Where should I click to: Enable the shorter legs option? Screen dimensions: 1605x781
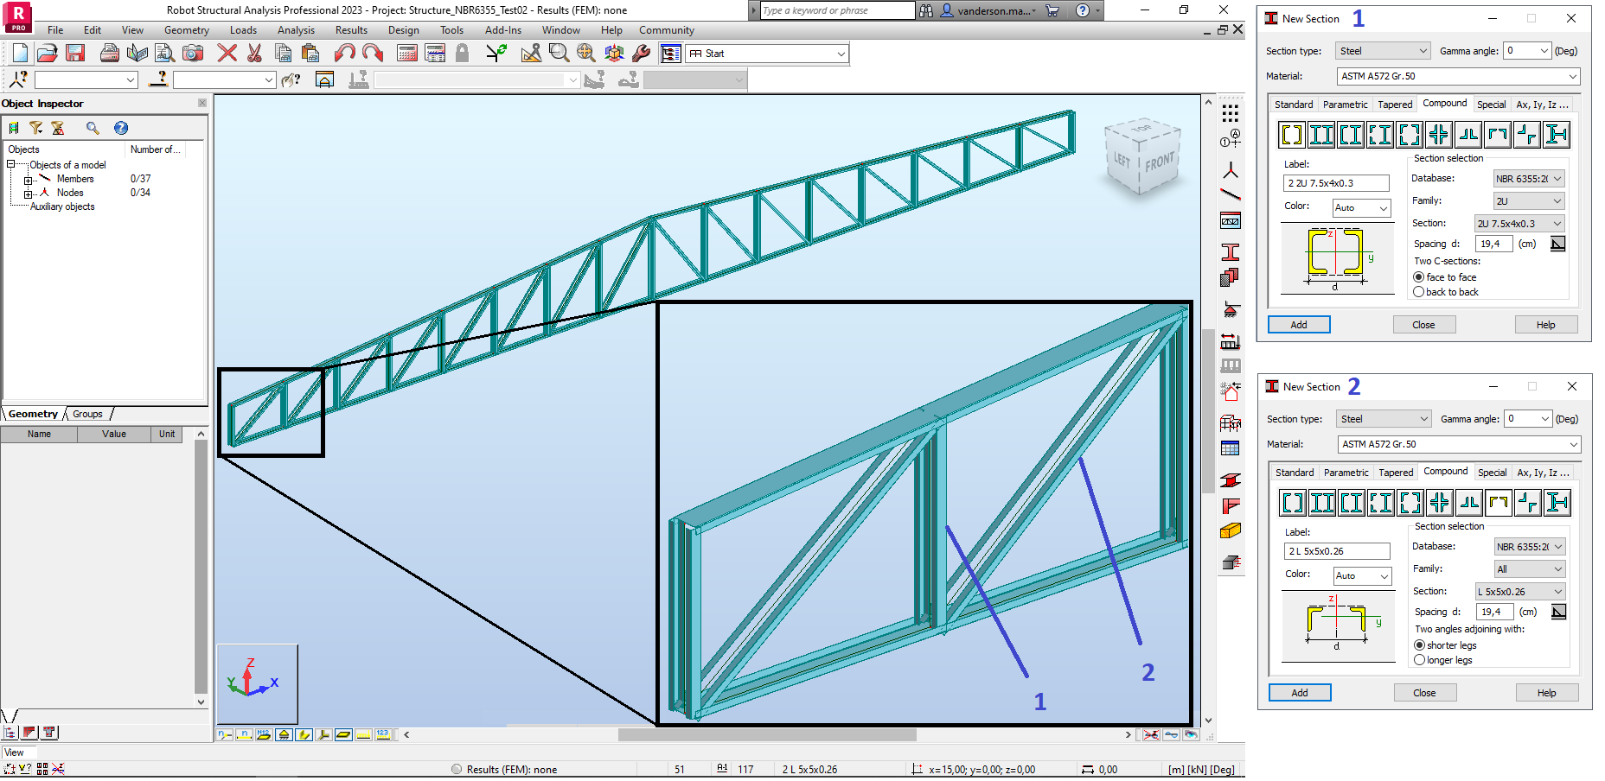point(1420,645)
